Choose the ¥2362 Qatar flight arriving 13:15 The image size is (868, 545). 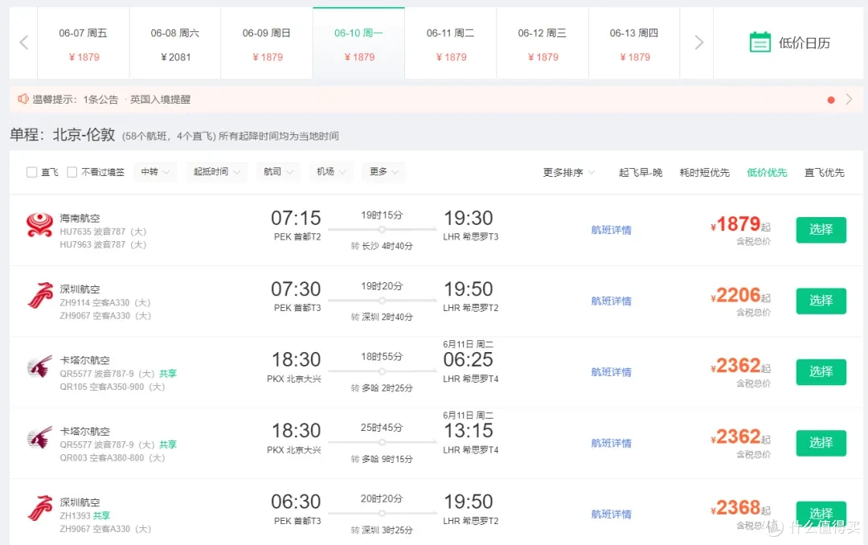pos(821,443)
